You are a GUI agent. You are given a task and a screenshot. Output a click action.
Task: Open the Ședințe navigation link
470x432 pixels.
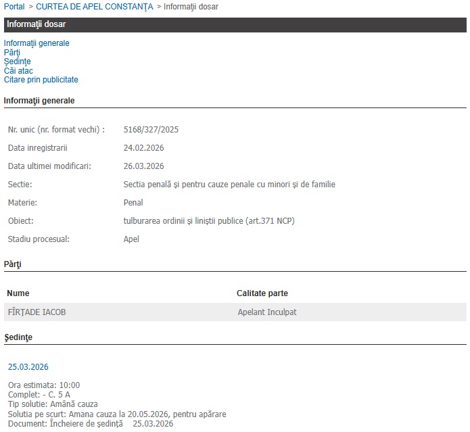coord(17,62)
